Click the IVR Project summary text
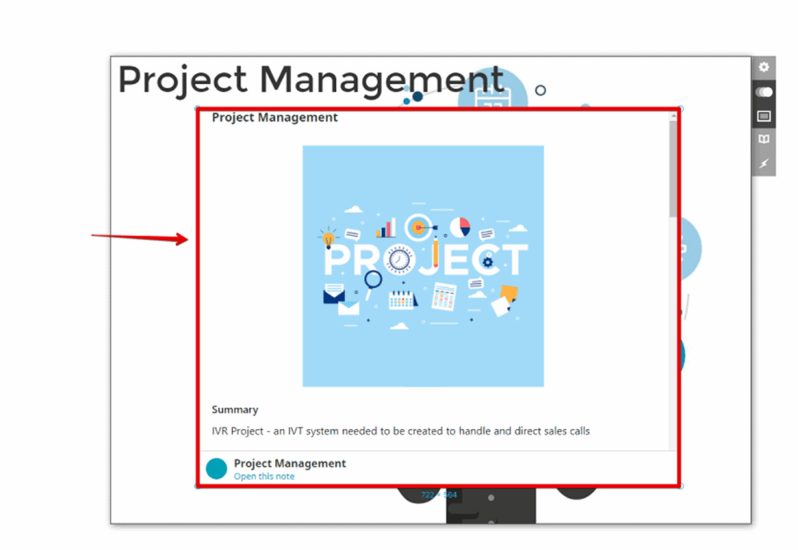798x550 pixels. [x=401, y=431]
